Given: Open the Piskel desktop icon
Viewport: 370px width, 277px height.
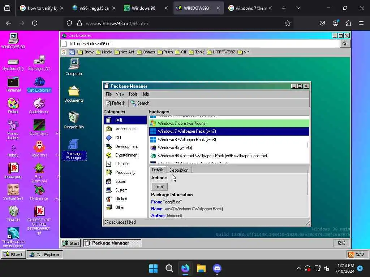Looking at the screenshot, I should coord(13,106).
